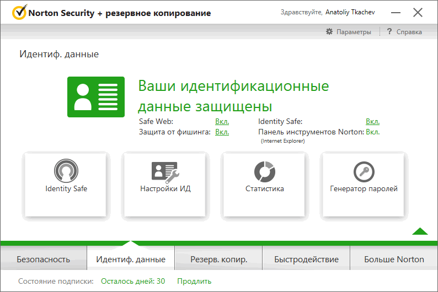Minimize the Norton window
The image size is (438, 292).
396,13
